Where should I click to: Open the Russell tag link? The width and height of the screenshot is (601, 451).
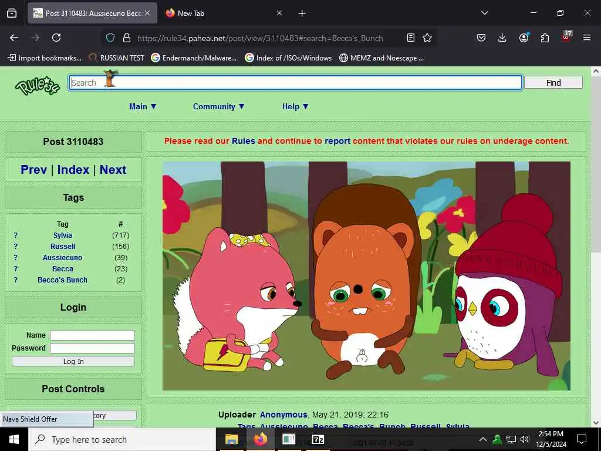(x=62, y=246)
